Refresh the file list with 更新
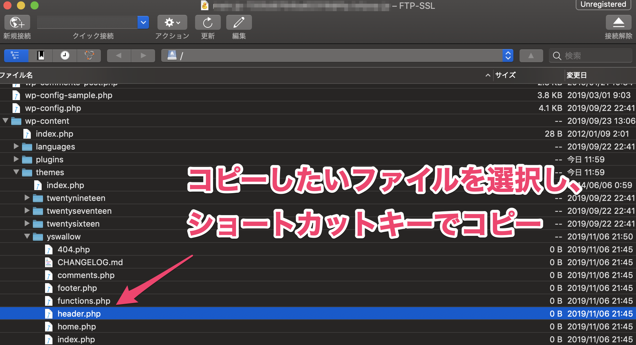The width and height of the screenshot is (636, 345). 208,22
